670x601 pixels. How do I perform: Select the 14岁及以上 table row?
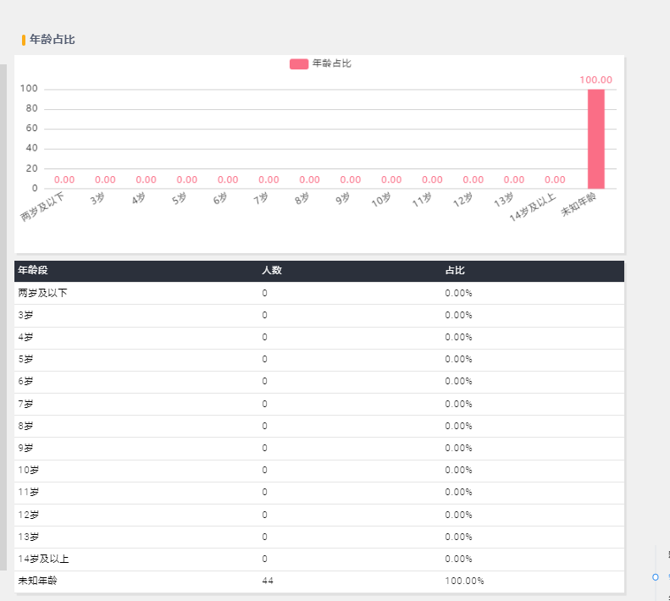(319, 560)
